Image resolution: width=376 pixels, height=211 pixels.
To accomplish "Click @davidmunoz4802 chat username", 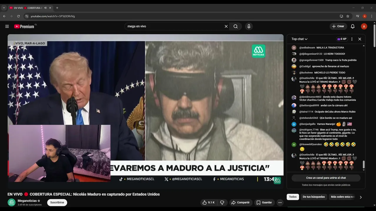I will point(310,97).
